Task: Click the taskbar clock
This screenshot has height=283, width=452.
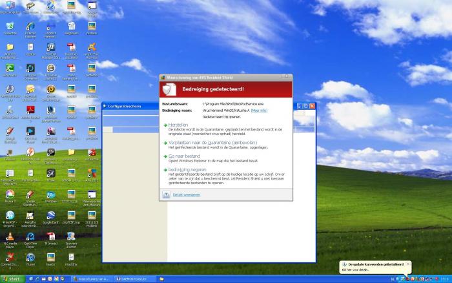Action: [x=444, y=279]
